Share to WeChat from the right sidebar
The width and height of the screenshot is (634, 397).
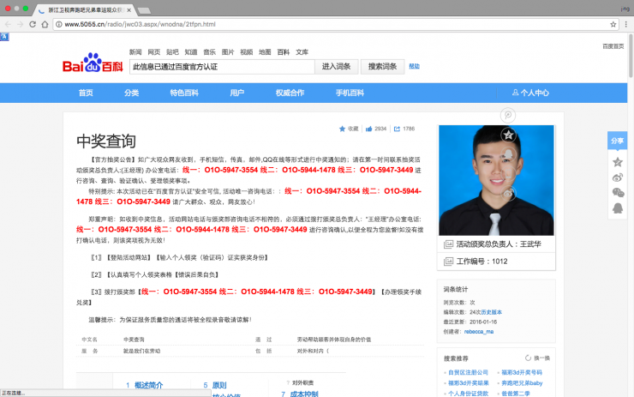coord(617,192)
